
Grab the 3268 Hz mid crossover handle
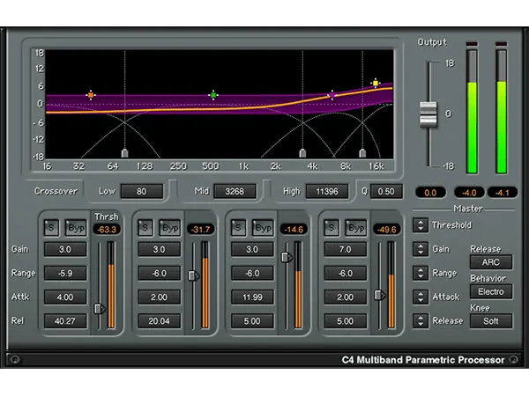point(302,153)
